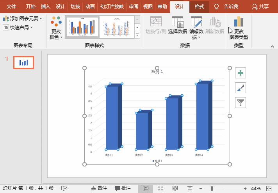Image resolution: width=278 pixels, height=193 pixels.
Task: Select the 类别 1 axis label
Action: (x=109, y=155)
